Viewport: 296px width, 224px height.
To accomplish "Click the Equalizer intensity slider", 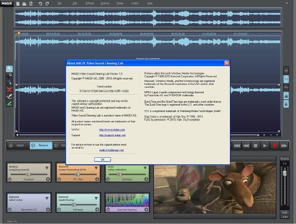I will click(x=29, y=174).
